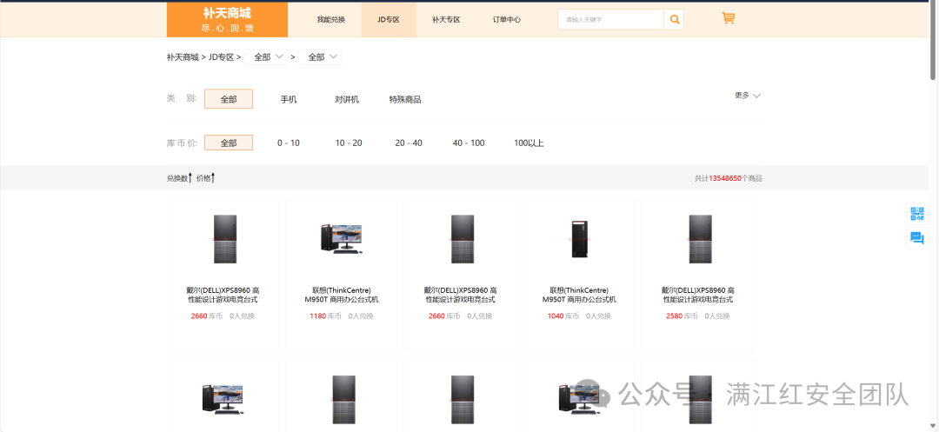Open the 我能兑换 nav tab
939x432 pixels.
(x=331, y=20)
